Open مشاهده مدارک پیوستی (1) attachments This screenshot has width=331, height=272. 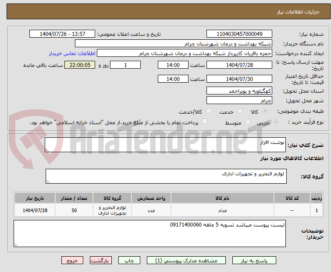(186, 261)
